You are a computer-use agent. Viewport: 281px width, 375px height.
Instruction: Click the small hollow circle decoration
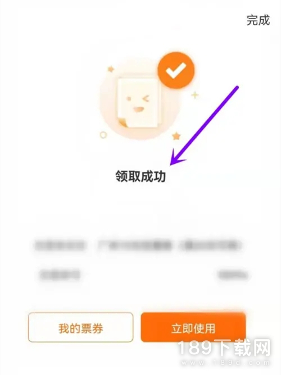pos(103,135)
